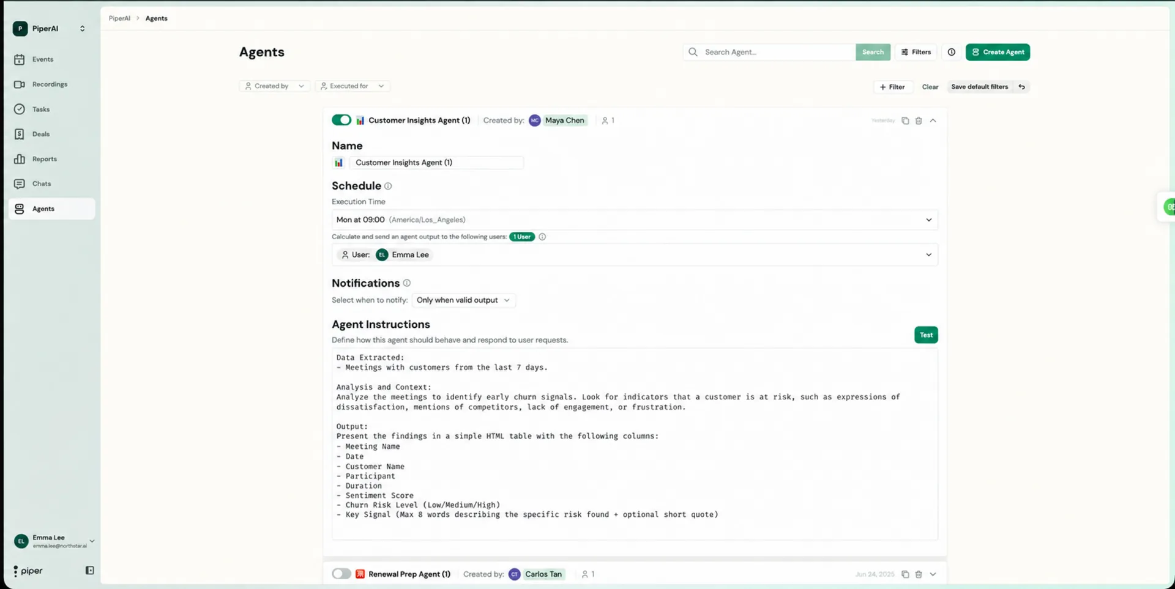Open Executed for filter dropdown
Viewport: 1175px width, 589px height.
click(x=352, y=86)
